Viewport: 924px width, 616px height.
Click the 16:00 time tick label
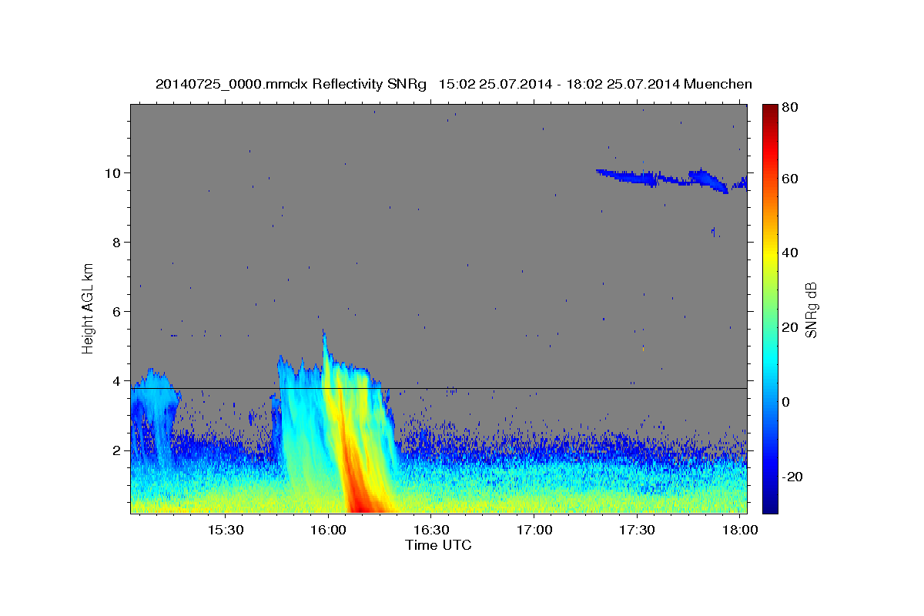328,531
